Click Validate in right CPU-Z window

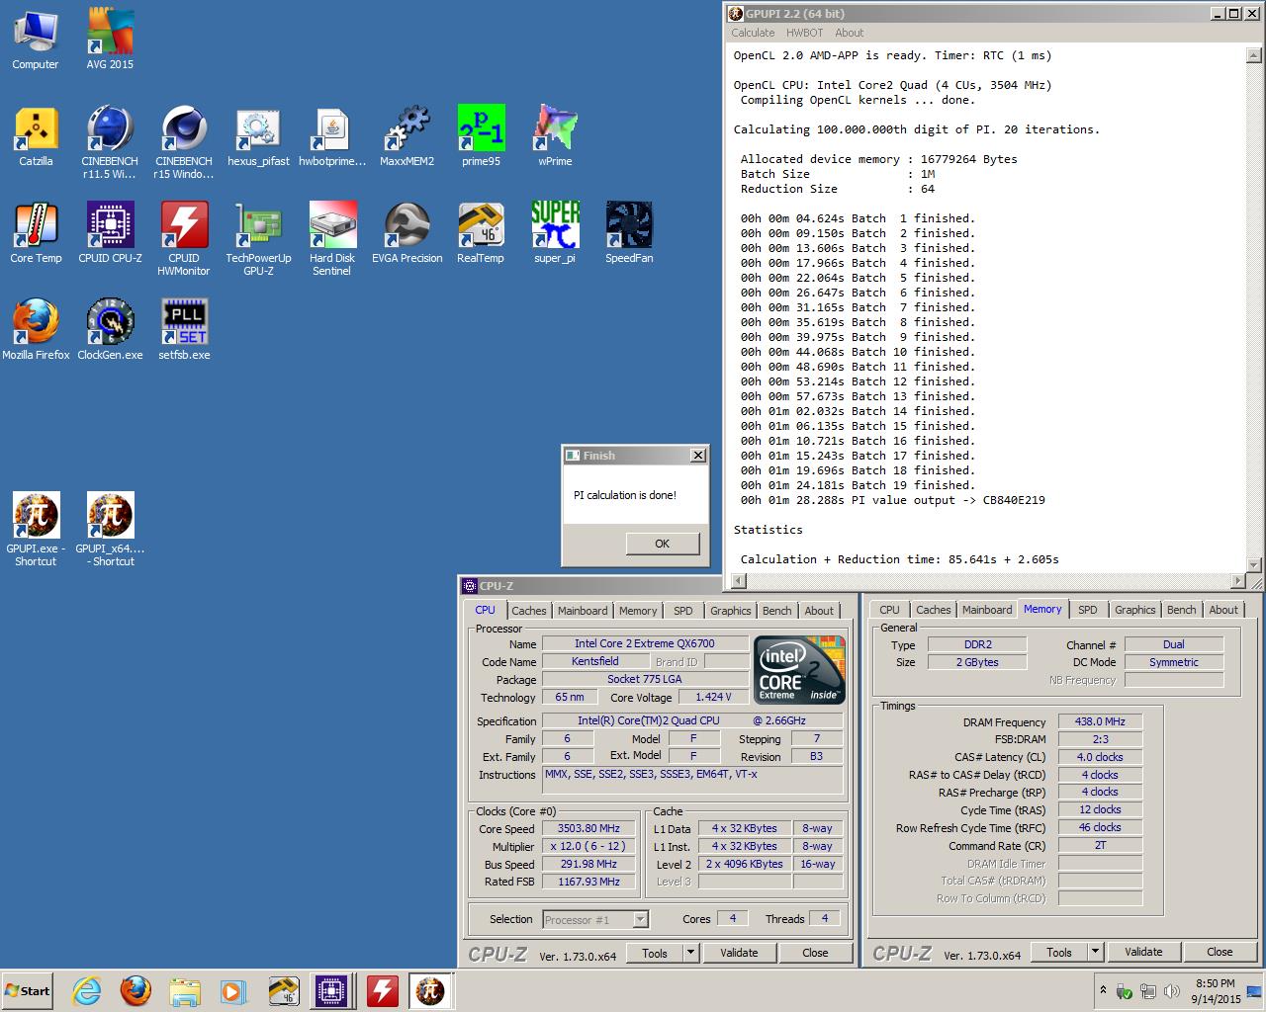1143,952
